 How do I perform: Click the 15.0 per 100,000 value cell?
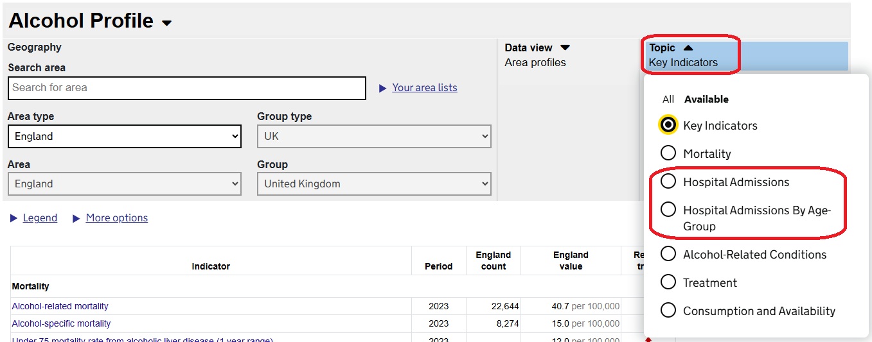(571, 323)
